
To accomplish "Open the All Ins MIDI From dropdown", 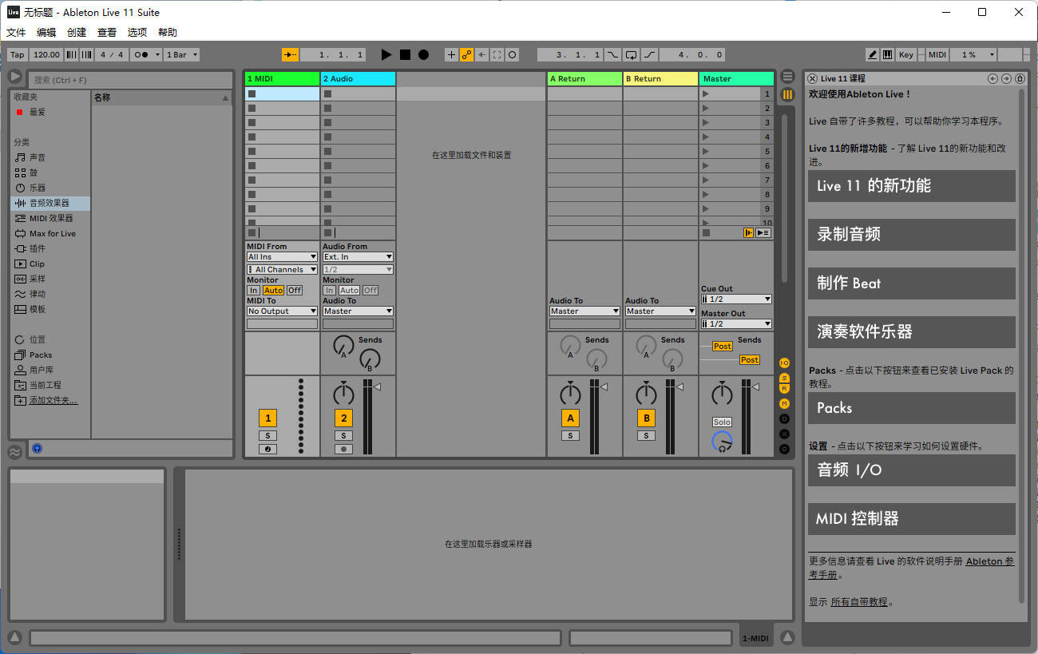I will (x=281, y=256).
